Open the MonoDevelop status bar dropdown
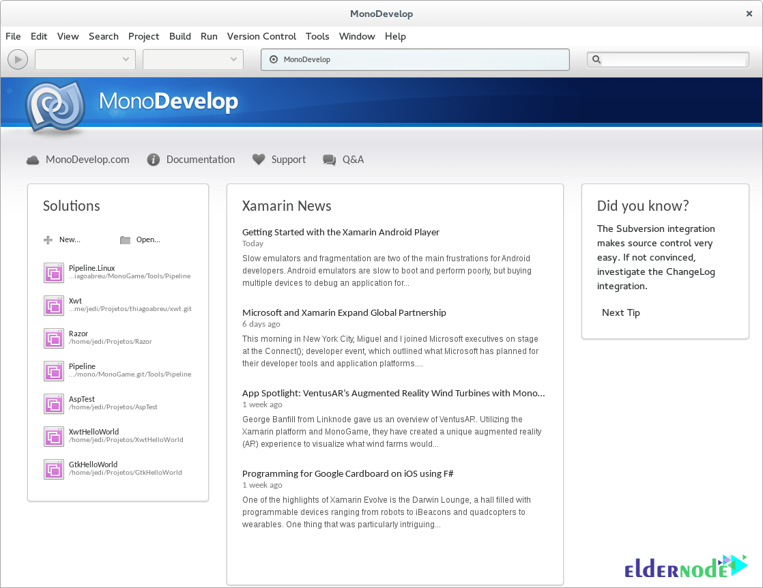 pos(415,59)
